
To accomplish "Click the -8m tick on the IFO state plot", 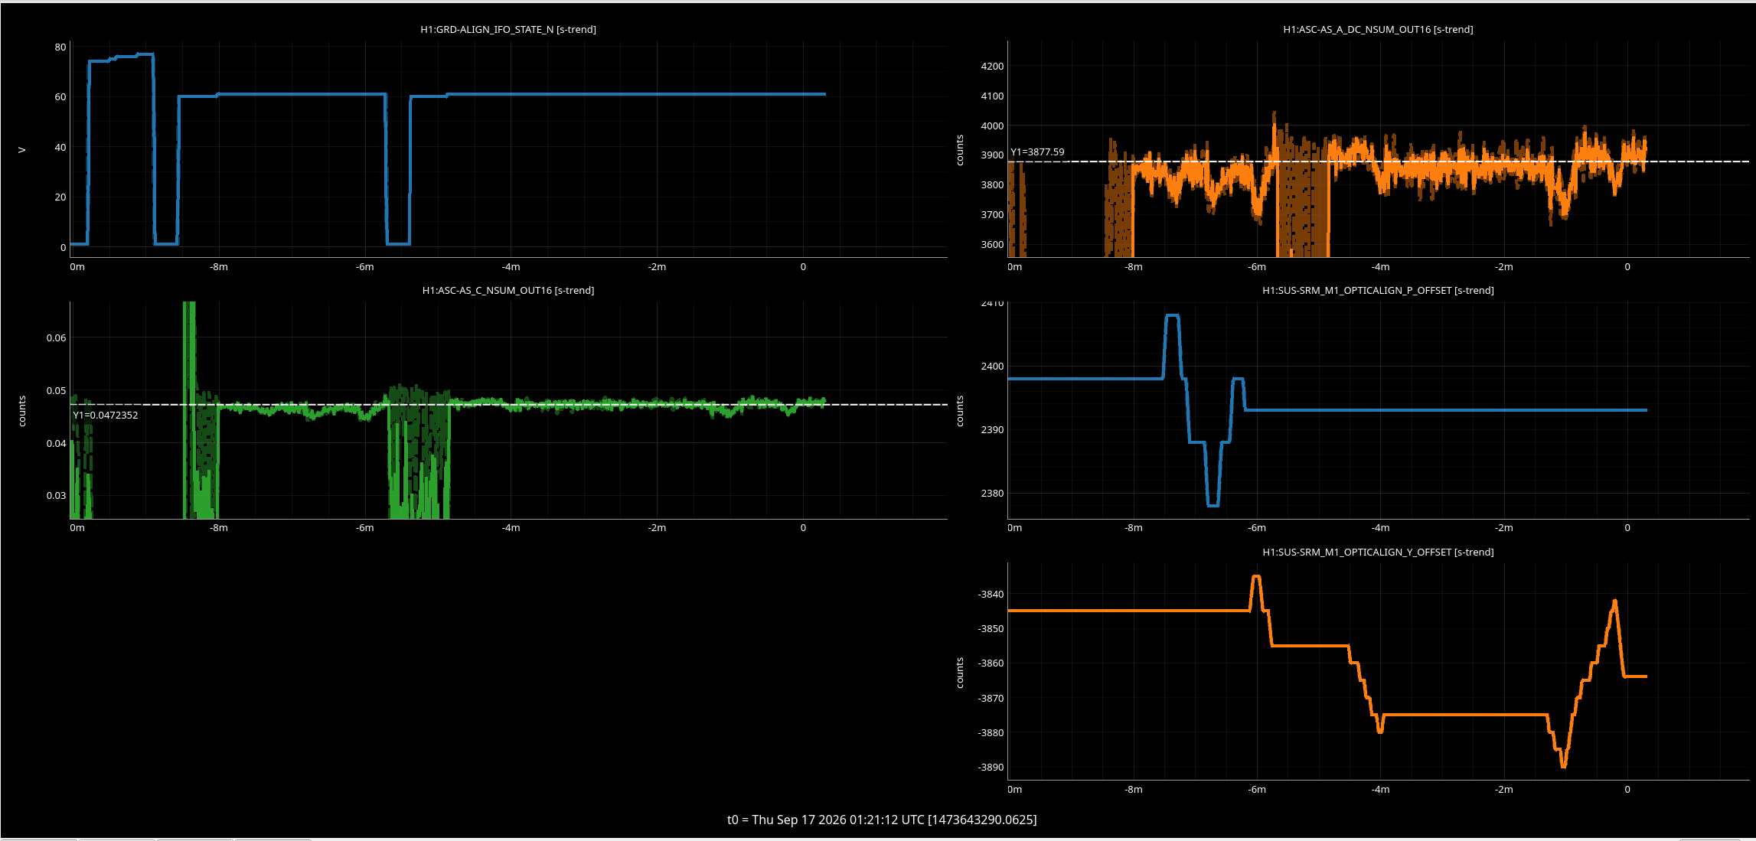I will [219, 266].
